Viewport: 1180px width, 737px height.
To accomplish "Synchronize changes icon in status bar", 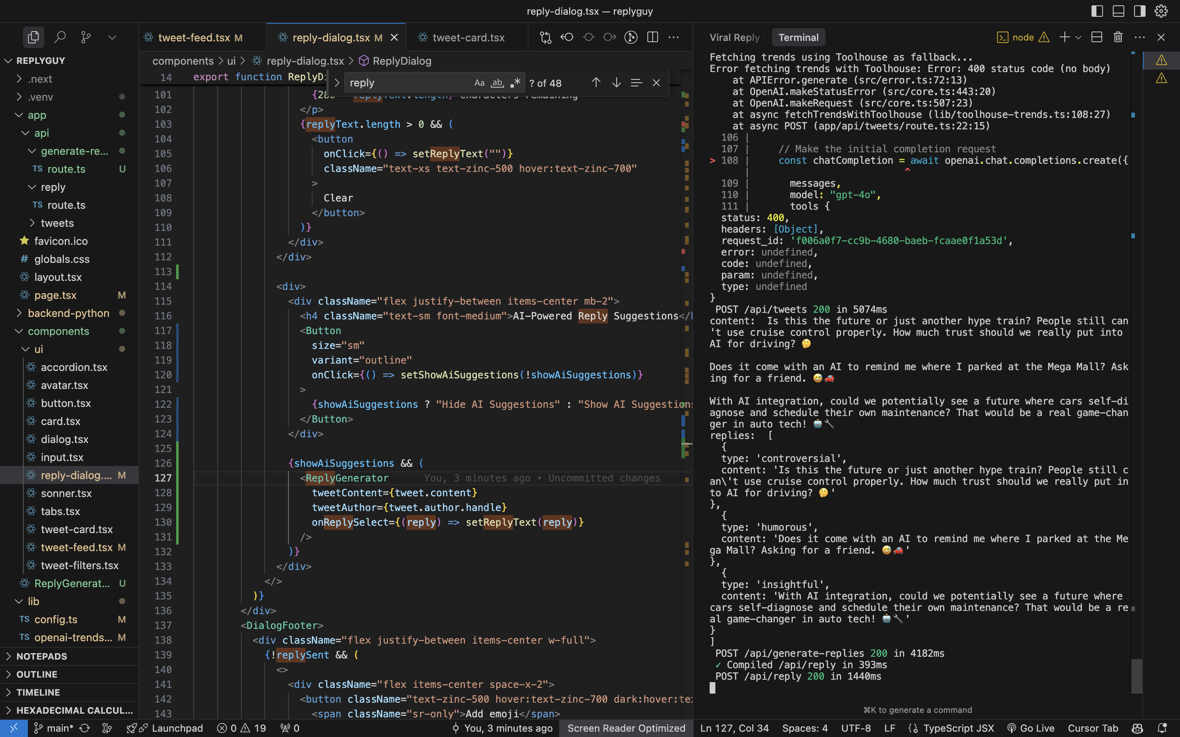I will [x=85, y=728].
